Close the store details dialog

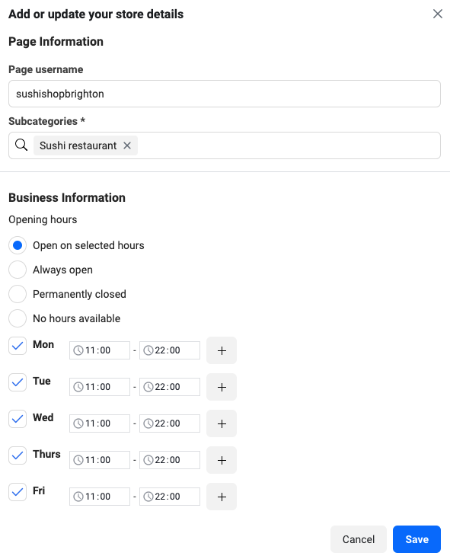click(x=438, y=14)
